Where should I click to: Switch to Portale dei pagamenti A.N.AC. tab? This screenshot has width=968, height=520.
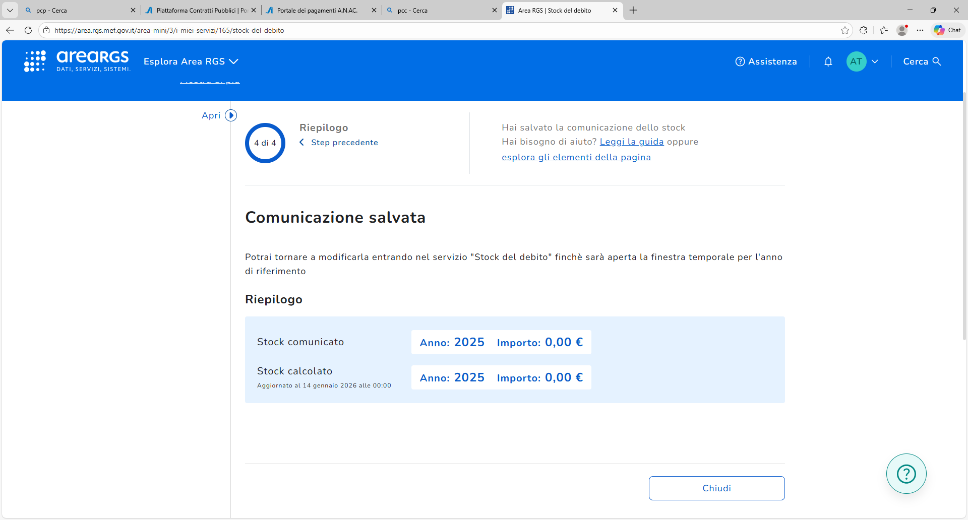point(318,10)
